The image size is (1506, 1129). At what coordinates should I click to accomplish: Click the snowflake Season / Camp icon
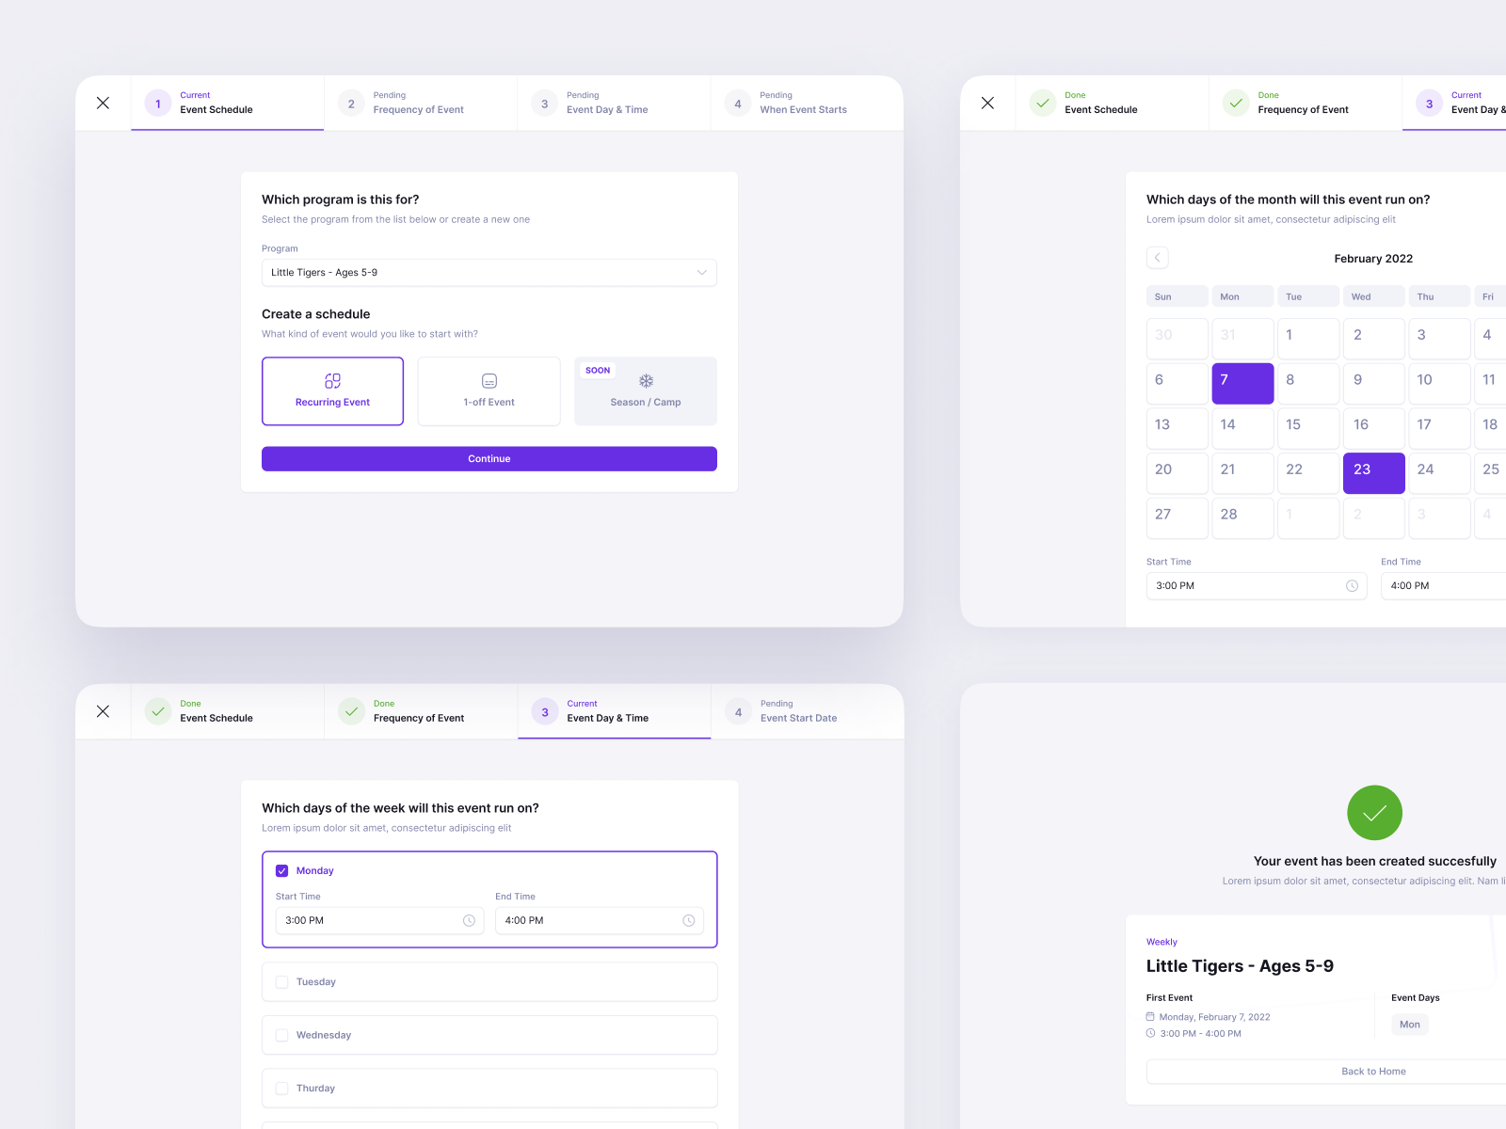(x=646, y=381)
